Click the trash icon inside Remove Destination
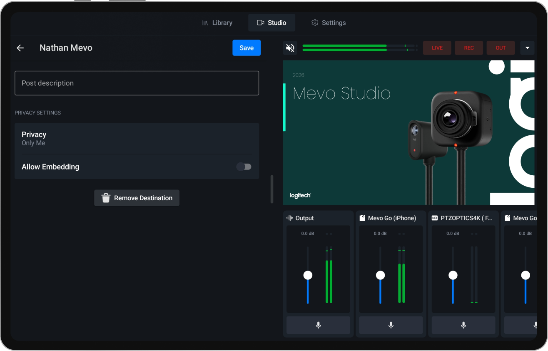Image resolution: width=548 pixels, height=351 pixels. coord(105,198)
